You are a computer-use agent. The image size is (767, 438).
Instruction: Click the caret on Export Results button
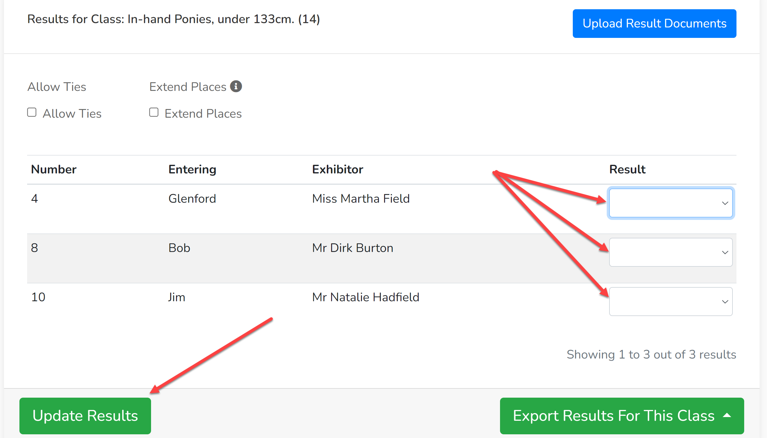pyautogui.click(x=727, y=415)
